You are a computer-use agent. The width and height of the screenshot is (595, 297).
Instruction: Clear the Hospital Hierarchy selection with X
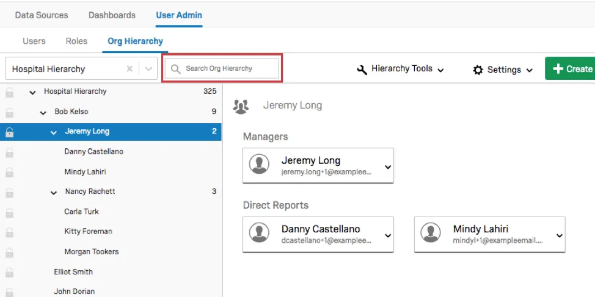[x=130, y=69]
